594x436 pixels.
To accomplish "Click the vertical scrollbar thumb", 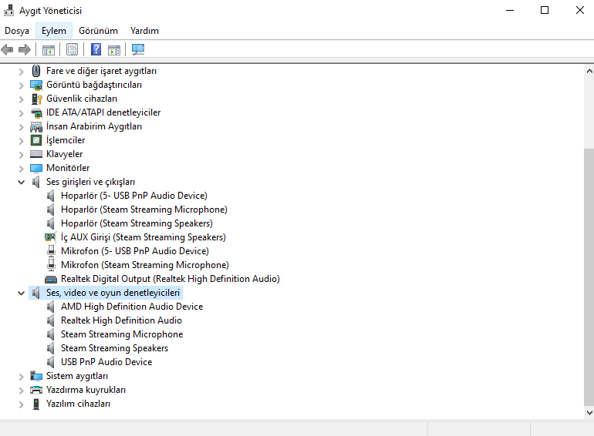I will coord(589,277).
